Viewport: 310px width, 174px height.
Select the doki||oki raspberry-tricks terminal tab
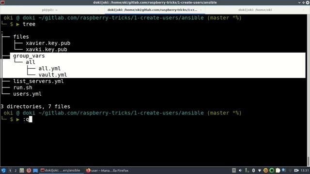(x=155, y=10)
